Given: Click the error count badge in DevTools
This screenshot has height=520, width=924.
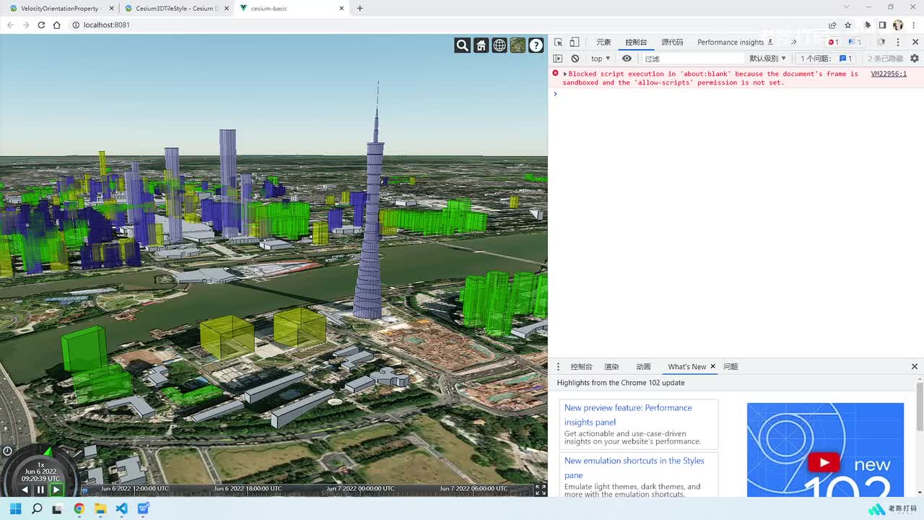Looking at the screenshot, I should [x=833, y=42].
